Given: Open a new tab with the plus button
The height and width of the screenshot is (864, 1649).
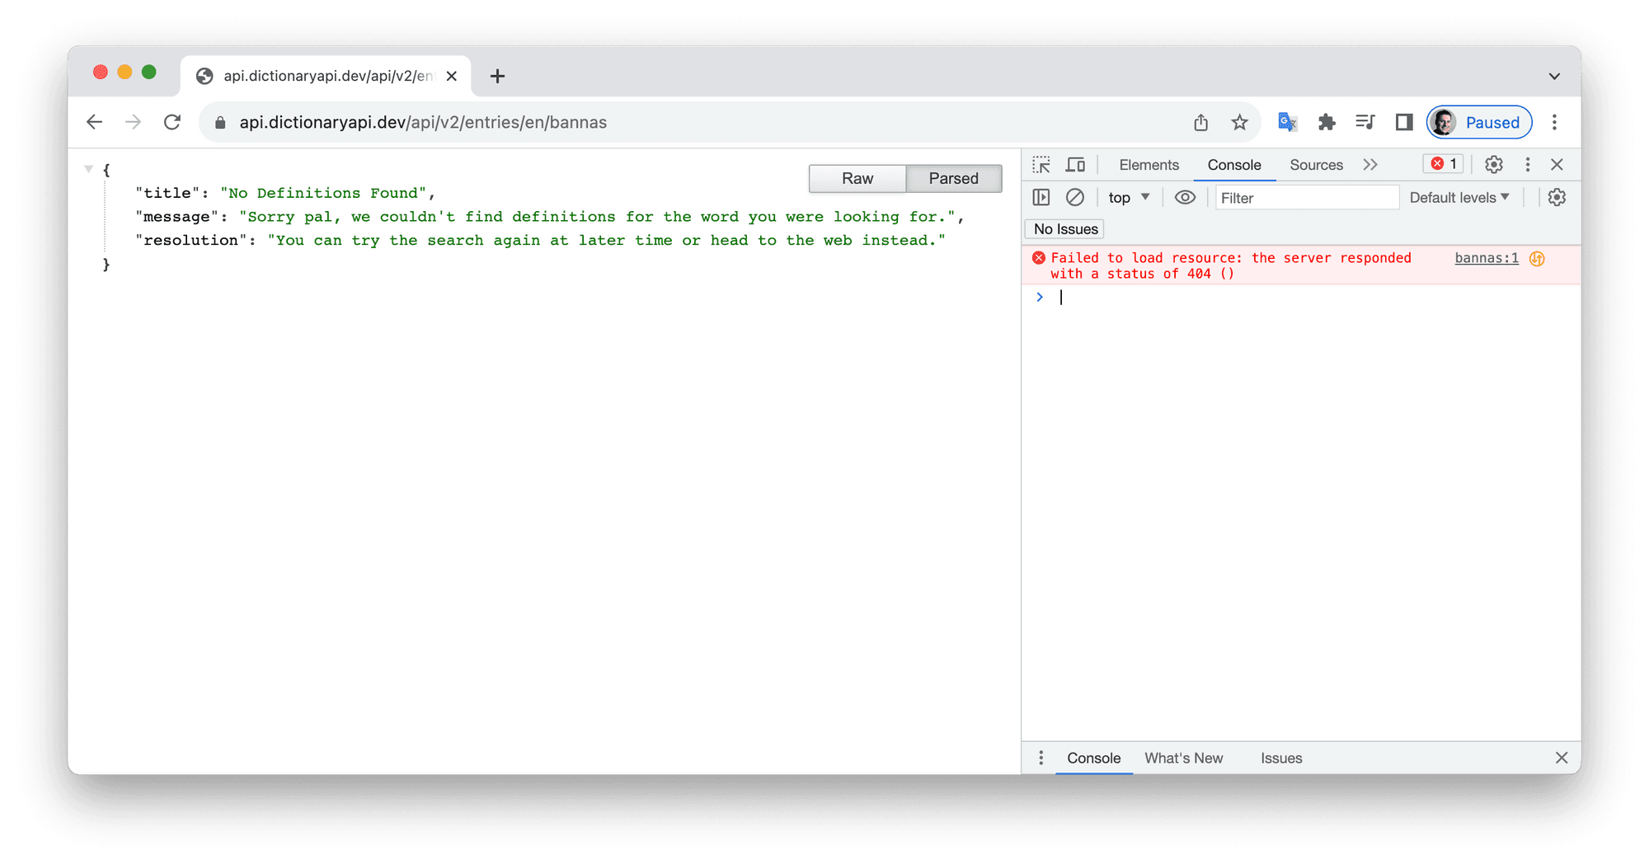Looking at the screenshot, I should point(497,76).
